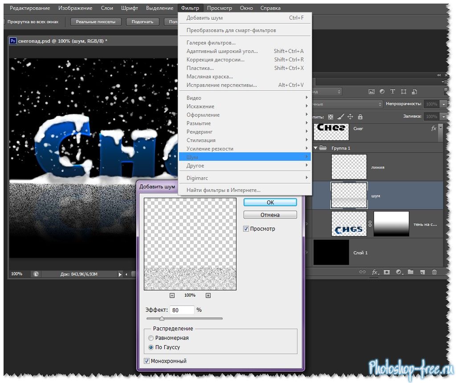
Task: Adjust the Эффект amount slider handle
Action: click(x=162, y=318)
